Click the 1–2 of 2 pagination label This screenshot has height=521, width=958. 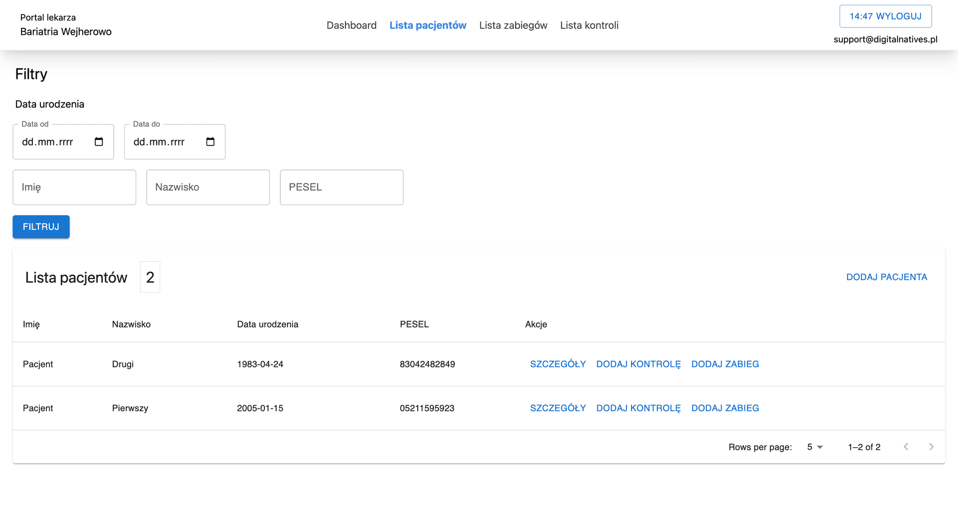tap(864, 447)
